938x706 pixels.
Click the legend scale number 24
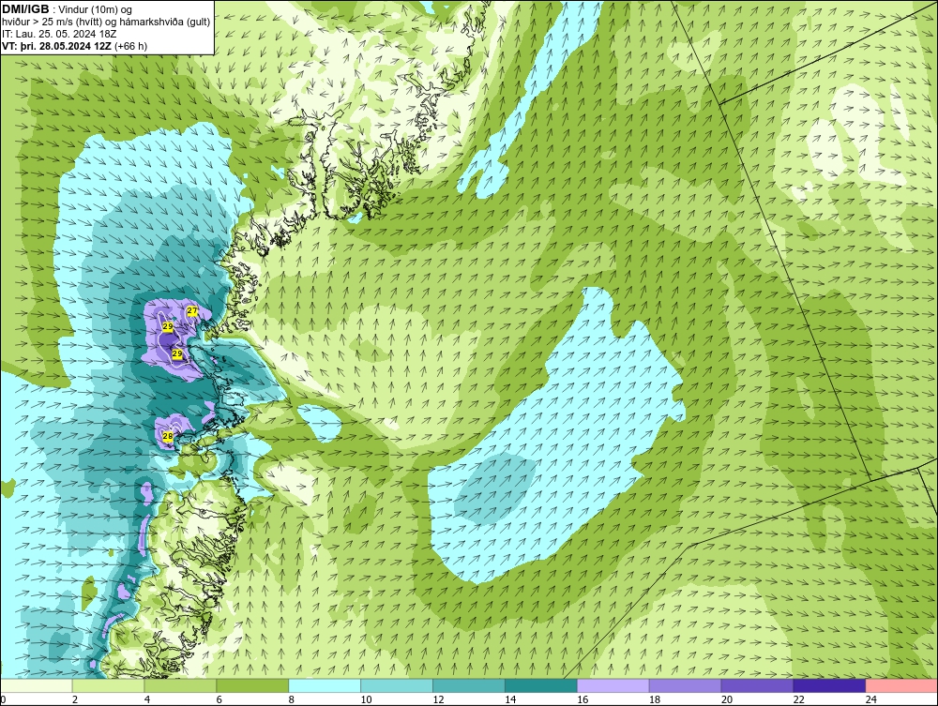870,699
